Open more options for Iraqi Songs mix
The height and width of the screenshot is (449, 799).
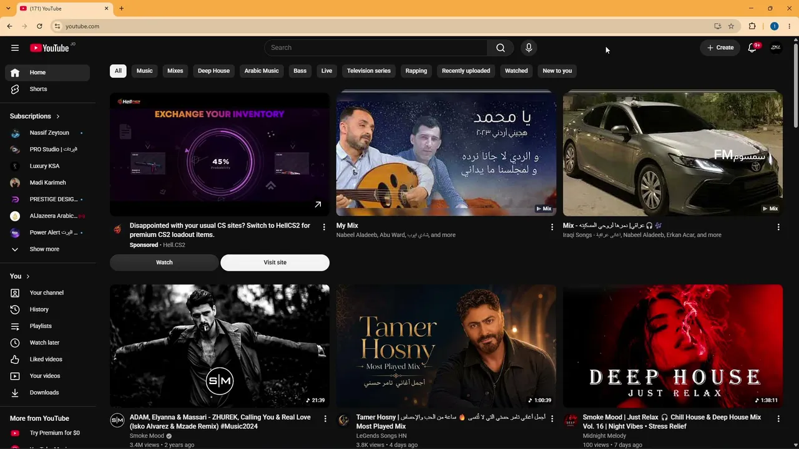[x=778, y=227]
